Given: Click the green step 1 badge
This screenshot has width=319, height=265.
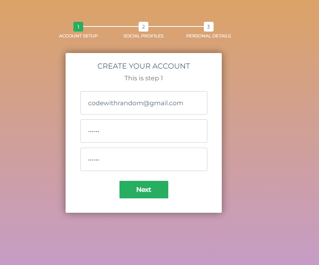Looking at the screenshot, I should [x=78, y=26].
